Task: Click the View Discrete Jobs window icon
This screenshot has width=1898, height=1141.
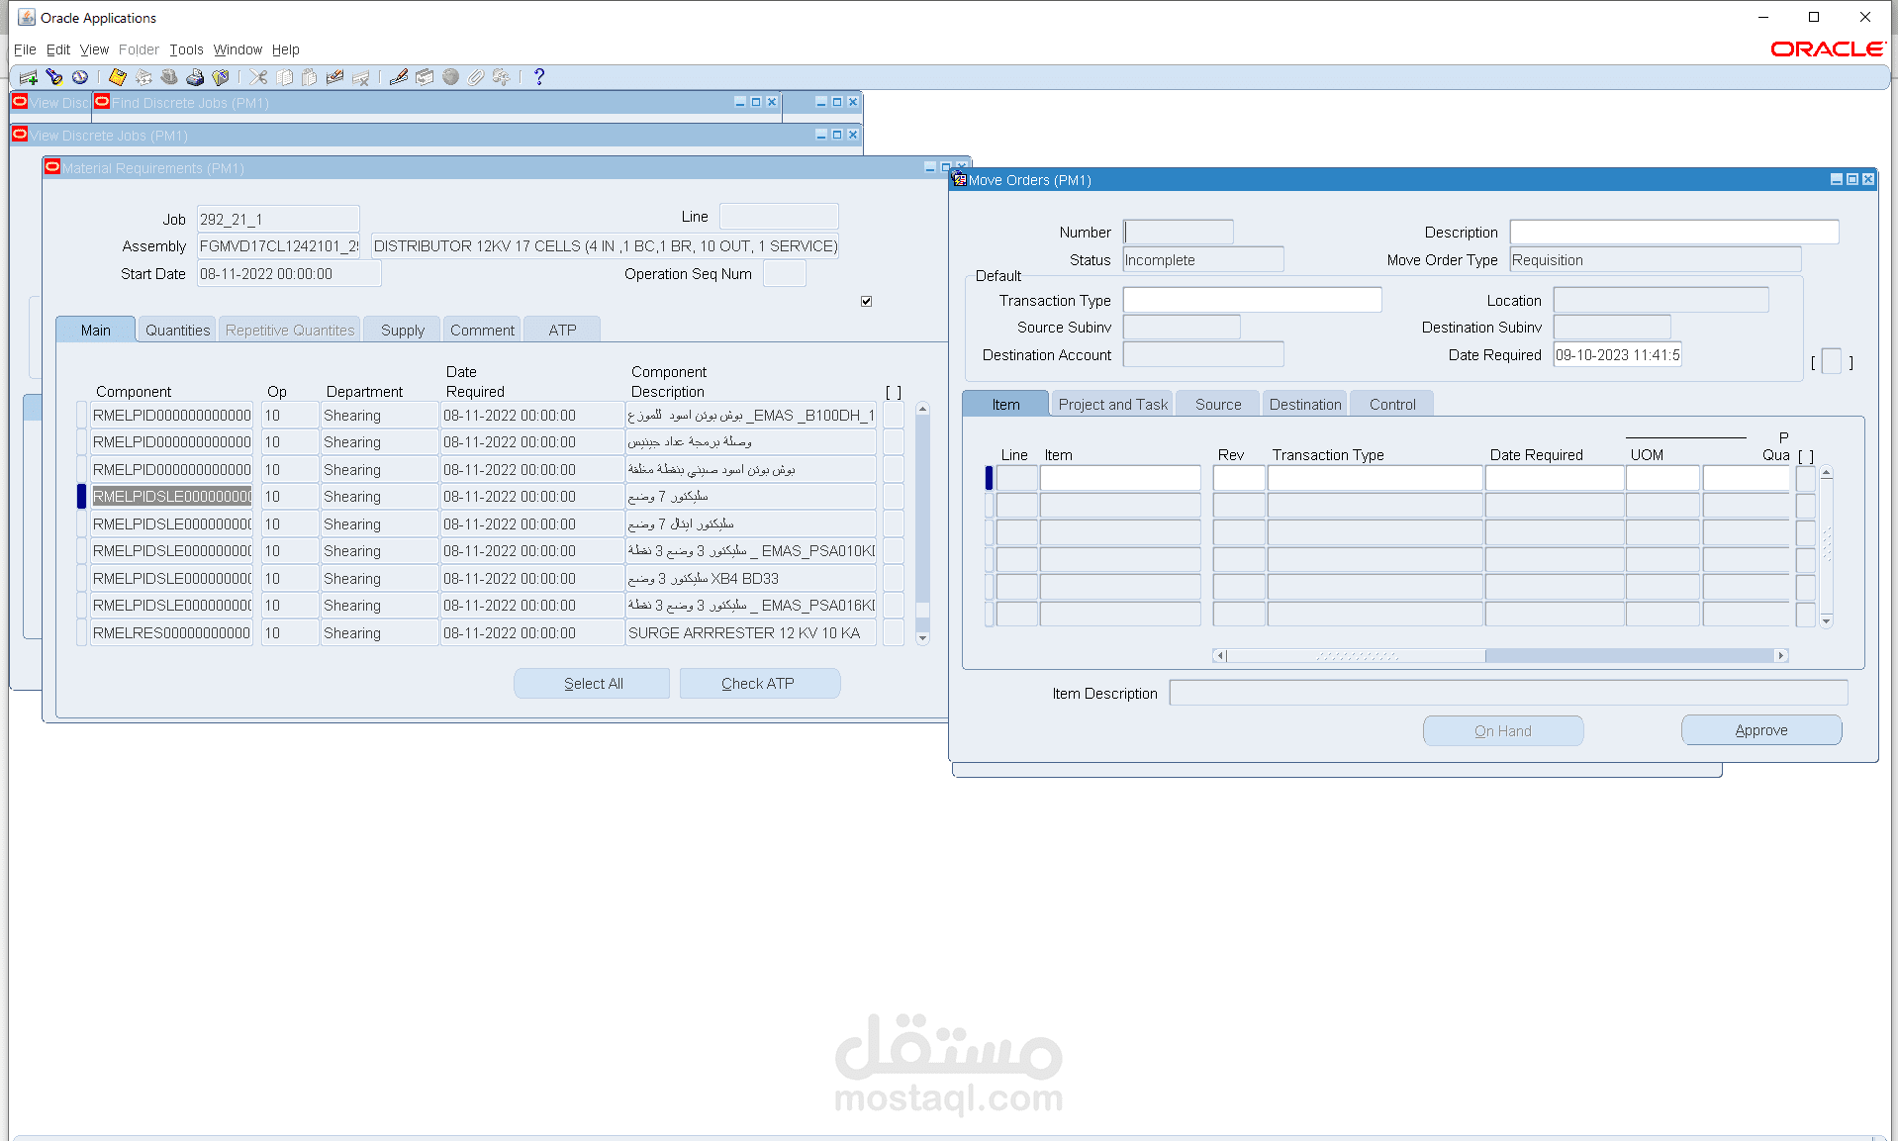Action: 19,134
